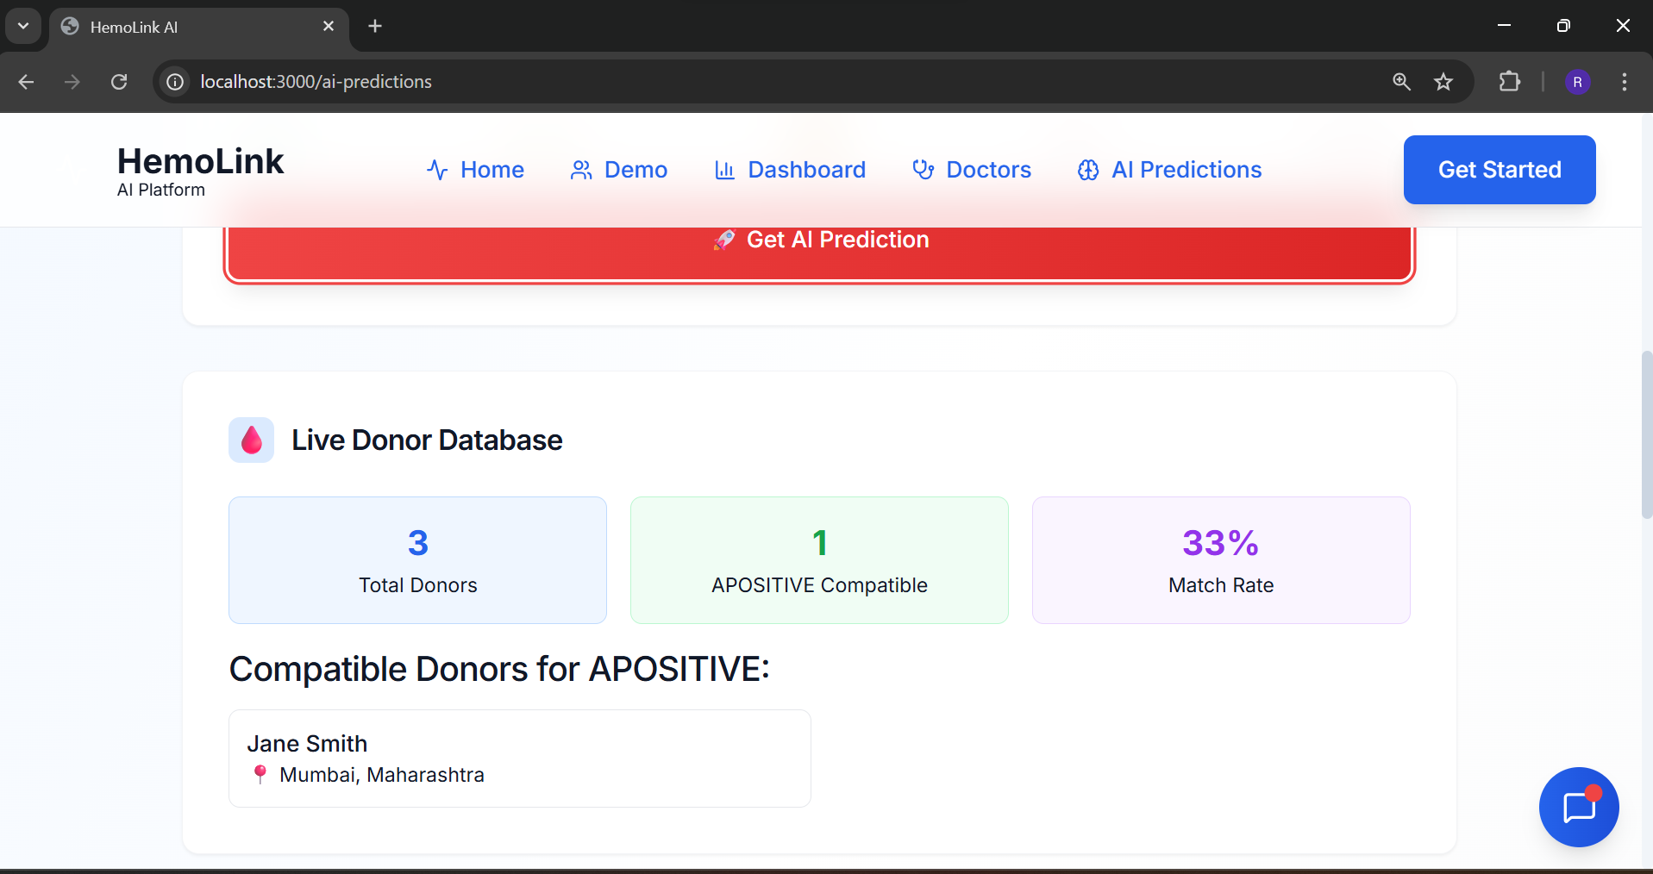View site information icon
1653x874 pixels.
pyautogui.click(x=175, y=82)
